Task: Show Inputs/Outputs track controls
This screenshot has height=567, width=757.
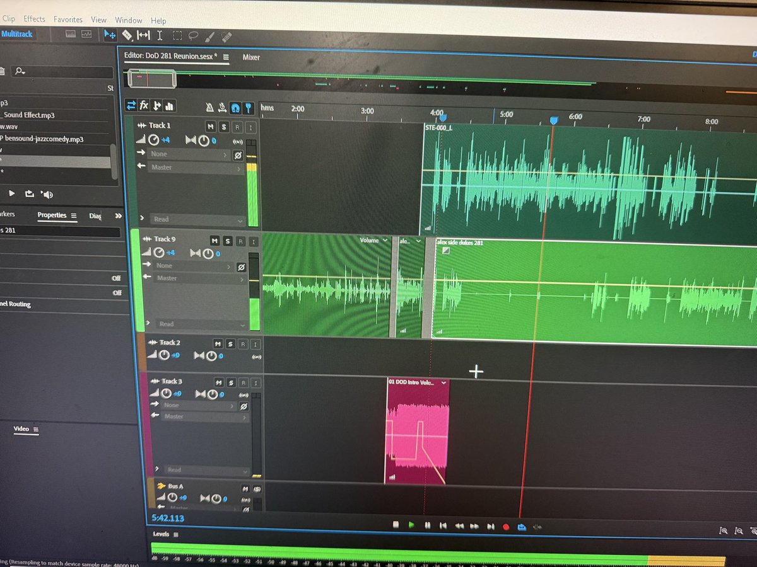Action: tap(131, 105)
